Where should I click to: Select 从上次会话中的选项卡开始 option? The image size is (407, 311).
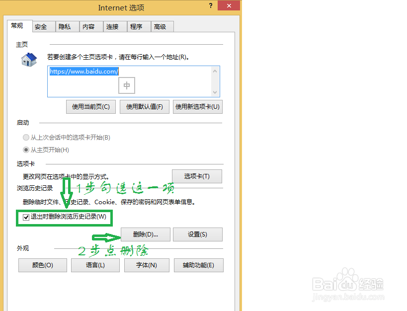click(x=25, y=138)
